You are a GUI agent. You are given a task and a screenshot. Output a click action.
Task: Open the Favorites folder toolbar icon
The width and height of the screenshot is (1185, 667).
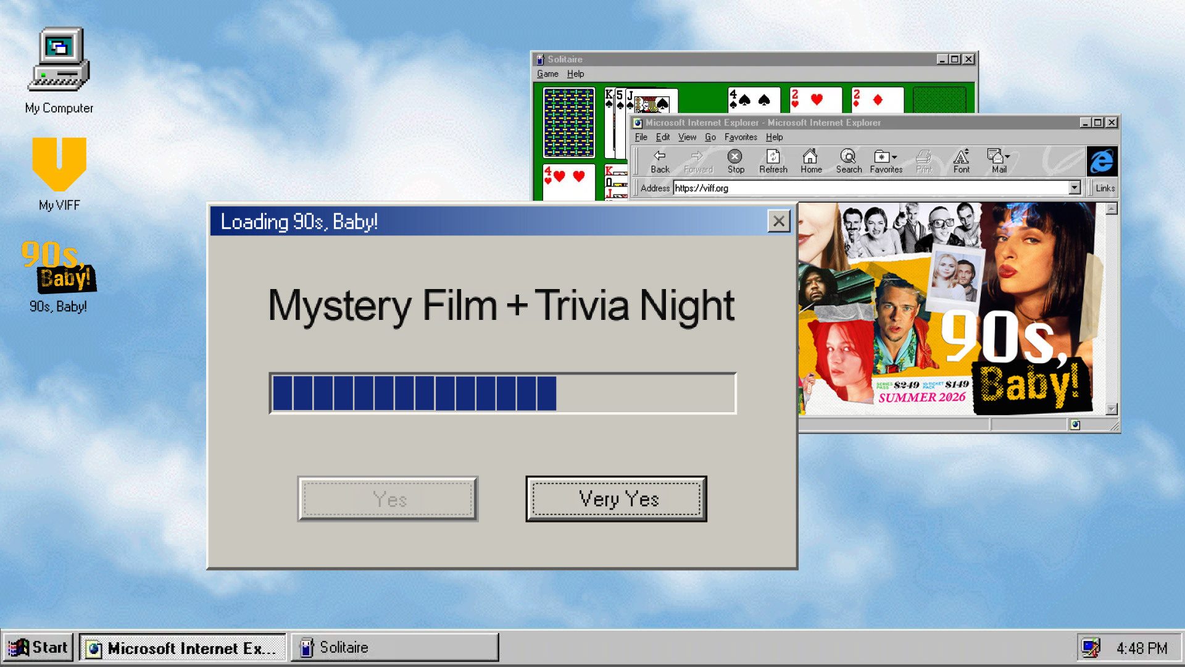(881, 157)
